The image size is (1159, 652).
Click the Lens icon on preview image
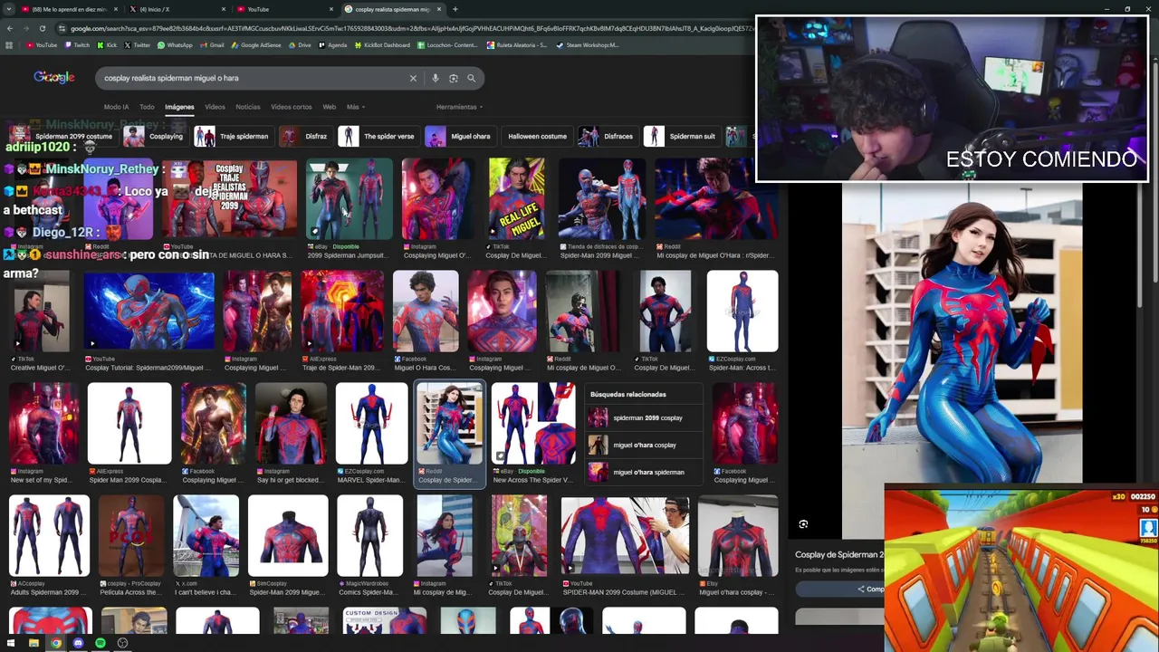coord(803,524)
